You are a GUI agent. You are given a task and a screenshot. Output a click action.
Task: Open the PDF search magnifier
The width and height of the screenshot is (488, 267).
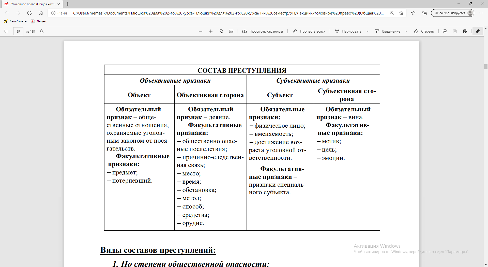tap(42, 31)
